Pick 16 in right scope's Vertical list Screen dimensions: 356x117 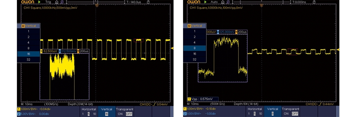195,54
